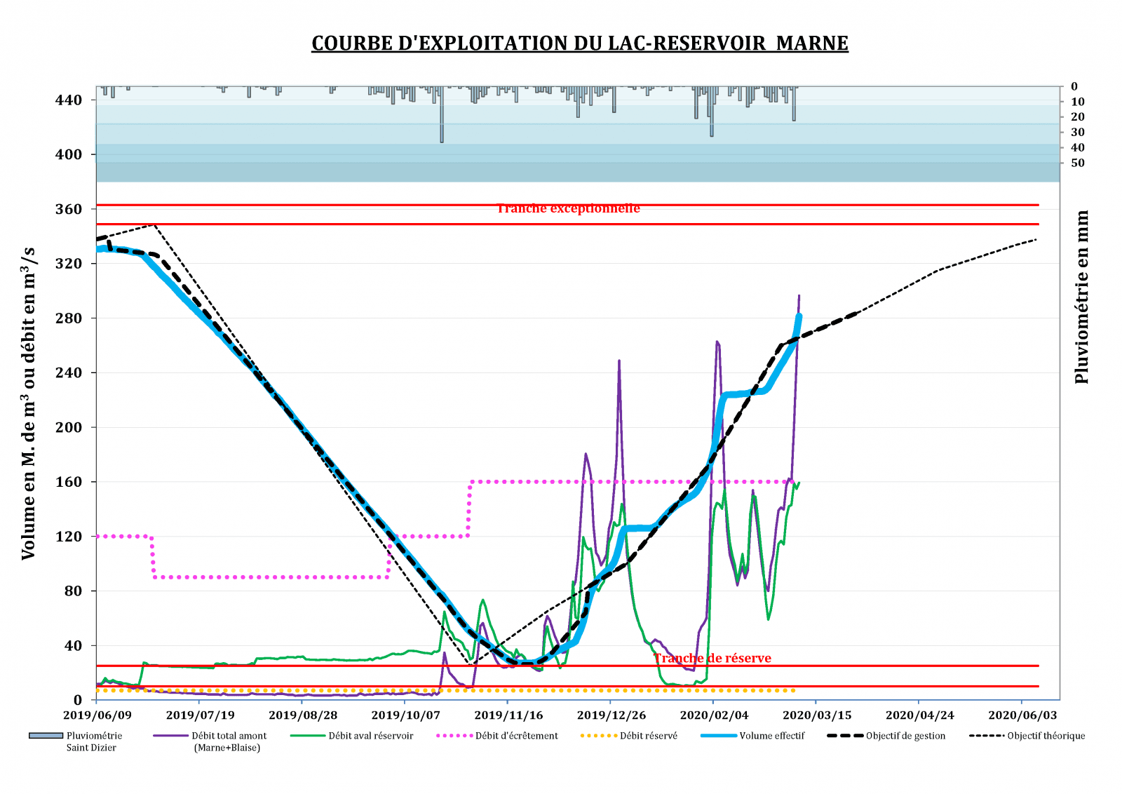Image resolution: width=1122 pixels, height=794 pixels.
Task: Click the yellow dotted Débit réservé legend marker
Action: (599, 736)
